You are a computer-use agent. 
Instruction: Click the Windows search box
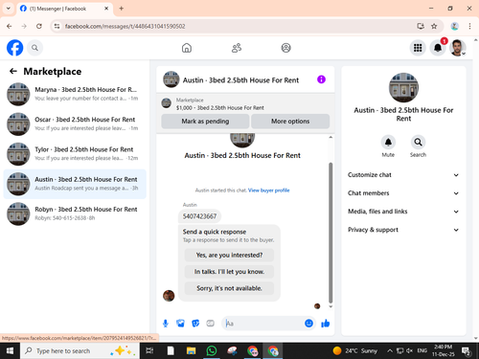(80, 351)
